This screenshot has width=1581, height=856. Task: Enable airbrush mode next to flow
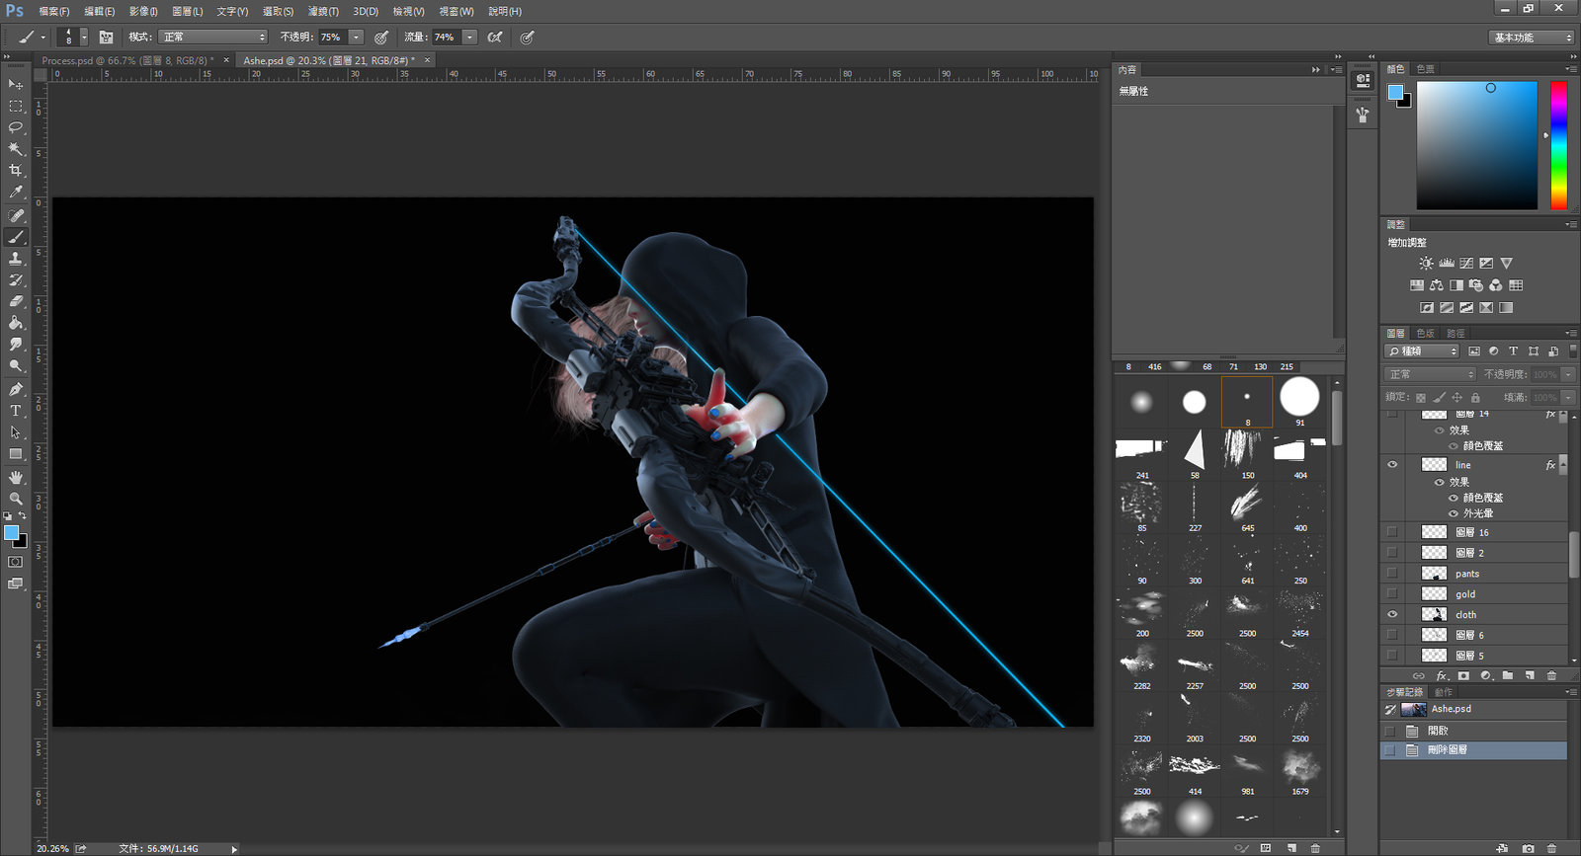495,37
